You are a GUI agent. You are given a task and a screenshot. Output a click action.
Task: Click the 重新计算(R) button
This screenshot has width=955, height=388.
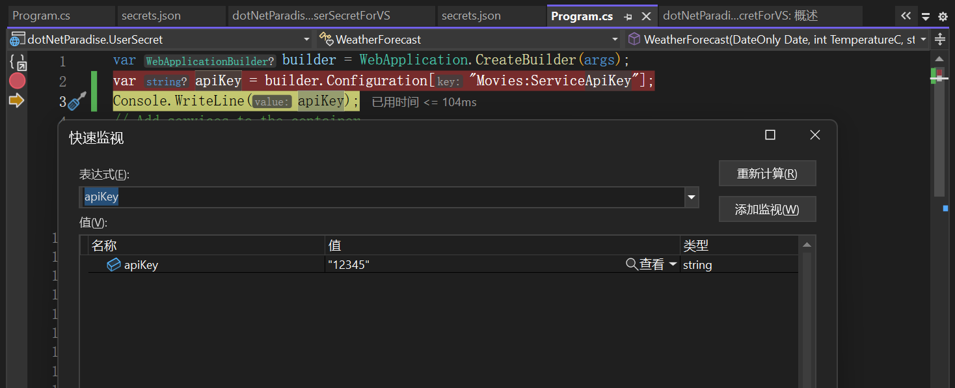point(767,174)
